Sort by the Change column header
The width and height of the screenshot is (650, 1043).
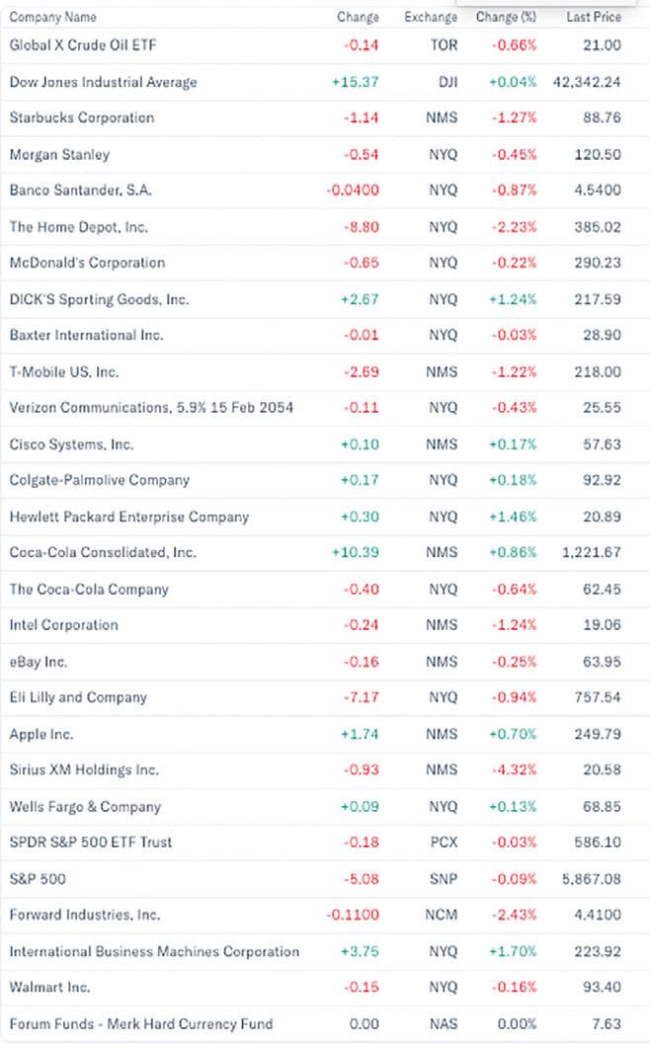point(358,17)
